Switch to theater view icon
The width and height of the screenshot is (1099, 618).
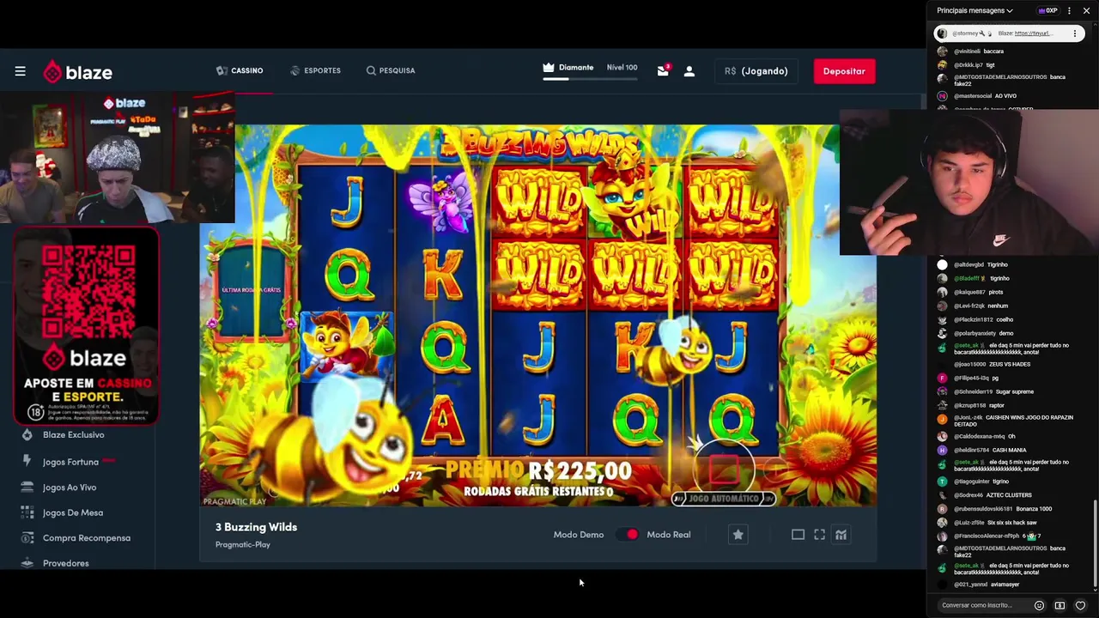[798, 535]
